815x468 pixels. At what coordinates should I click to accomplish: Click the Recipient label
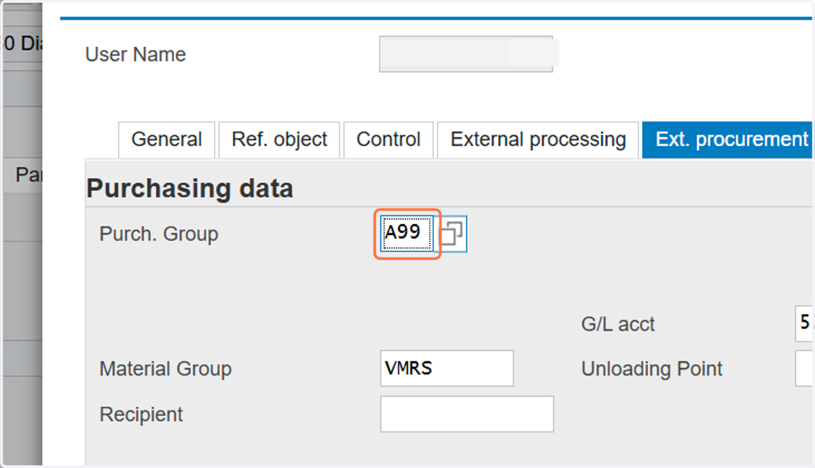click(141, 414)
